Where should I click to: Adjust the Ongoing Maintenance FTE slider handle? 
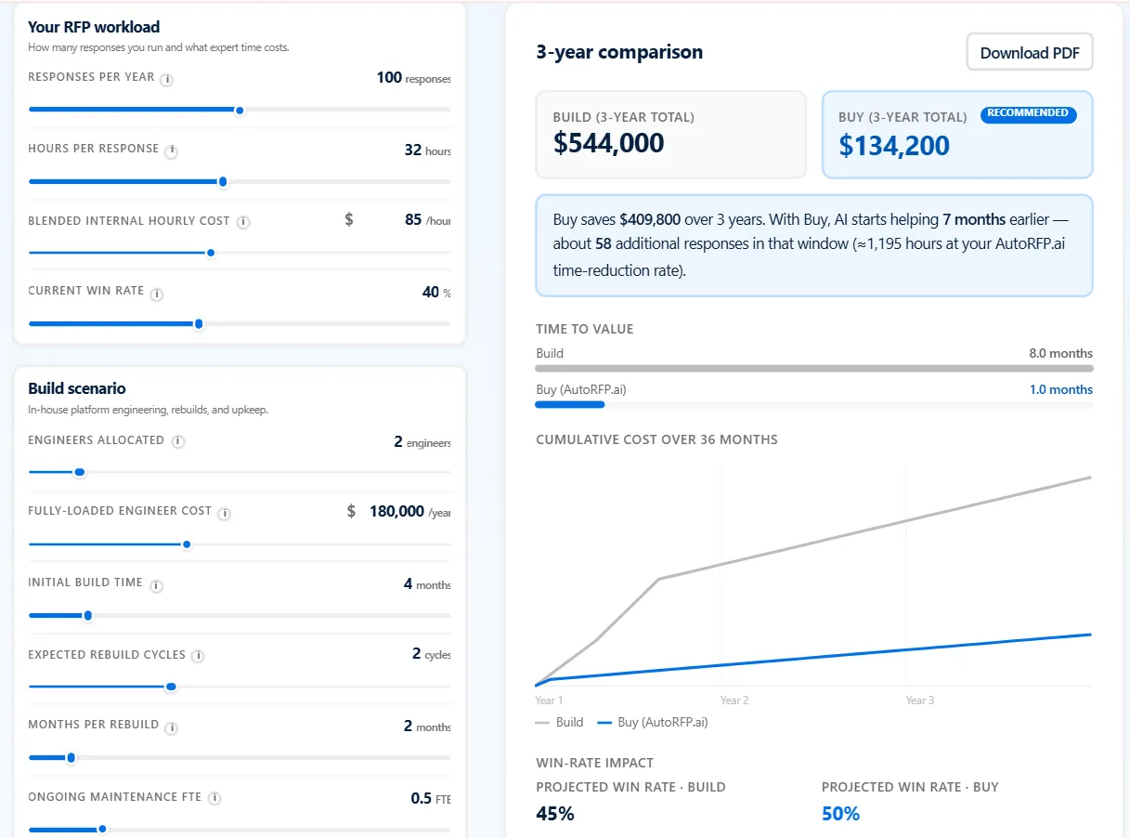102,830
